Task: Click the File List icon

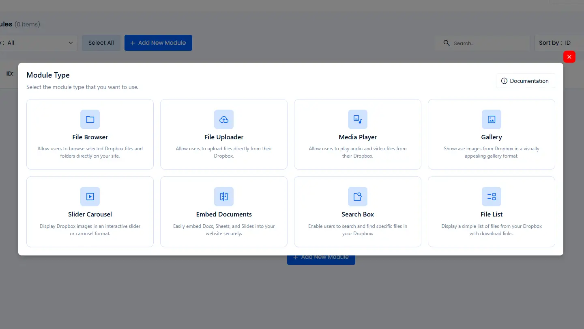Action: tap(491, 196)
